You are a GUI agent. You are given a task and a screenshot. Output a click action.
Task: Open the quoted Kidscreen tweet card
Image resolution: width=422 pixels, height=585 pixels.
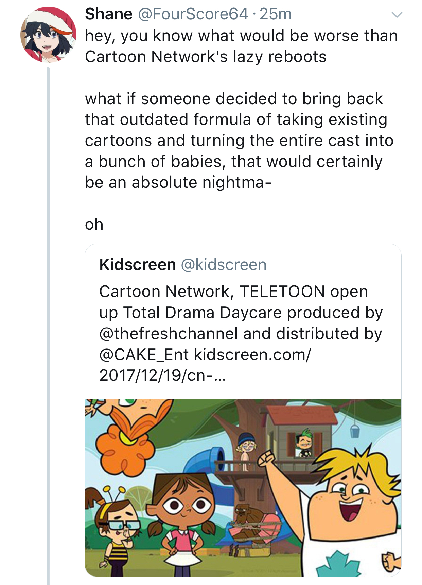click(243, 410)
